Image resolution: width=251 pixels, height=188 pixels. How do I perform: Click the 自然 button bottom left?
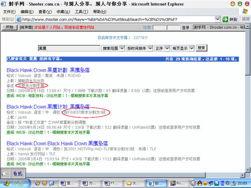pyautogui.click(x=18, y=173)
